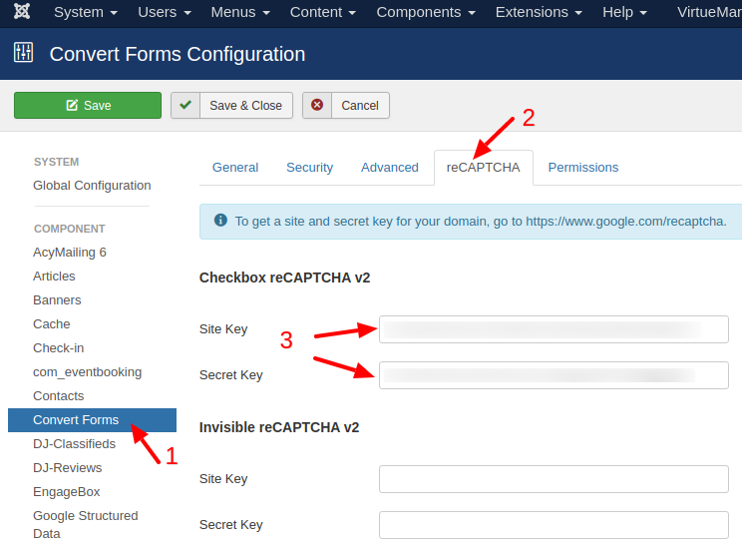Expand the Users menu
The height and width of the screenshot is (553, 742).
click(164, 12)
